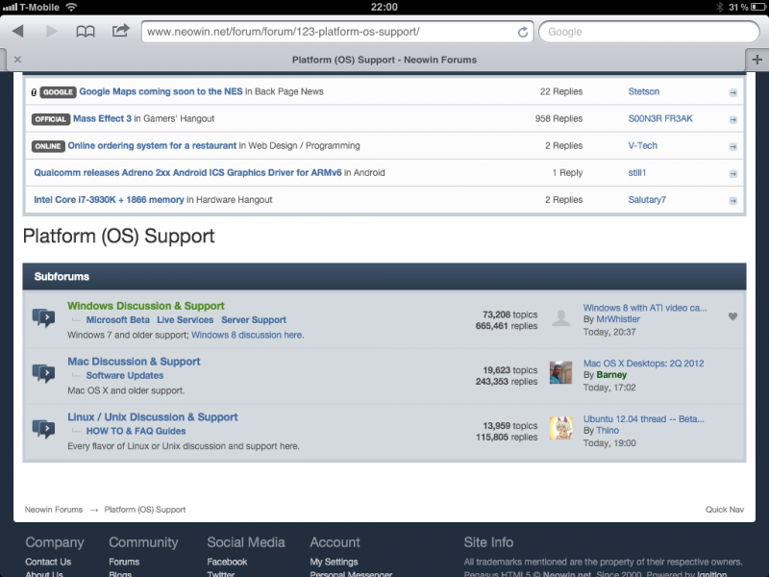Go to last post of Google Maps topic
This screenshot has height=577, width=769.
pyautogui.click(x=732, y=92)
